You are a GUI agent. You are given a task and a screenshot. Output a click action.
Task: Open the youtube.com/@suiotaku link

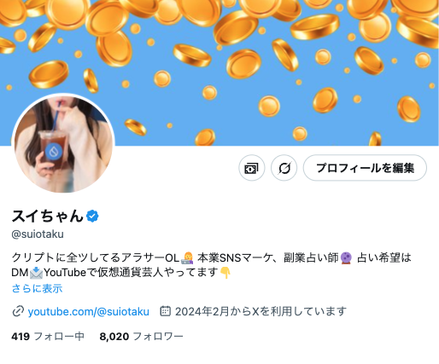click(89, 312)
